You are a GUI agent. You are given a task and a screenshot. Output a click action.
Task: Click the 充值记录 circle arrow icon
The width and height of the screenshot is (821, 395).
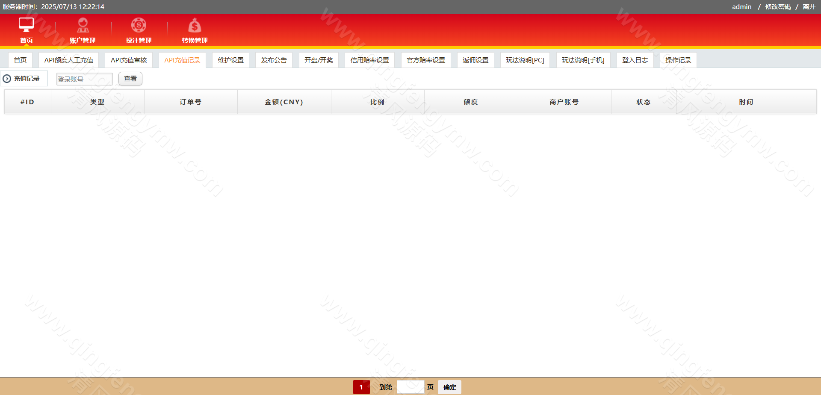pyautogui.click(x=7, y=79)
